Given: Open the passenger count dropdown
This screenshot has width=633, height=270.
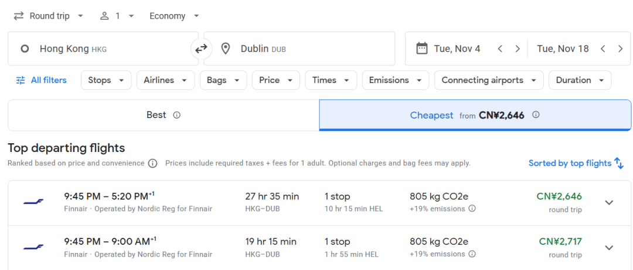Looking at the screenshot, I should pos(117,16).
